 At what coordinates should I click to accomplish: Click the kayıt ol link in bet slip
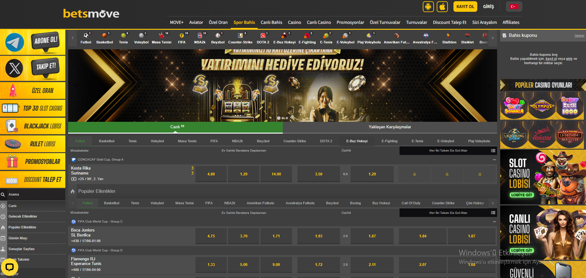pos(551,59)
